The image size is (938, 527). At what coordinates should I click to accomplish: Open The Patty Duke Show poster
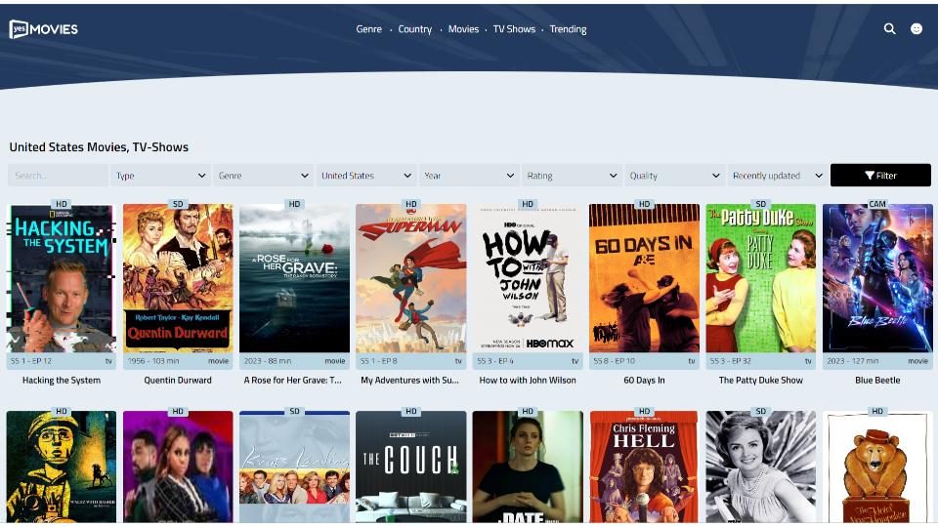coord(761,278)
